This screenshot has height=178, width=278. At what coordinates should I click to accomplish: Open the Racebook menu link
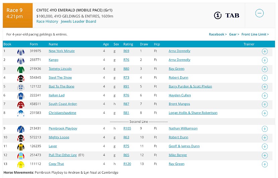pyautogui.click(x=218, y=34)
